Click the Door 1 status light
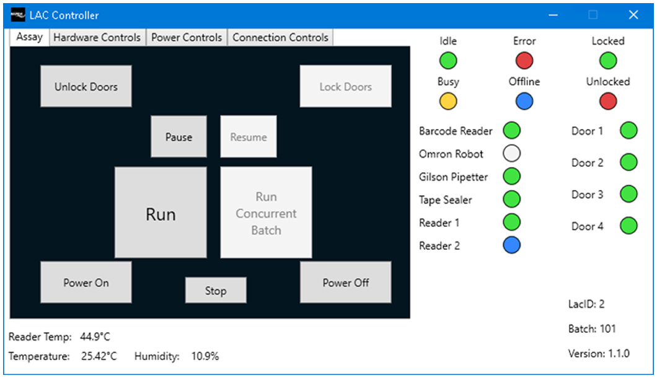The image size is (657, 378). [628, 131]
